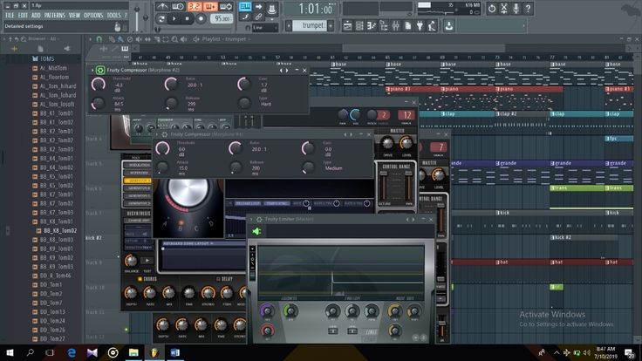Click the tempo tapper icon
The width and height of the screenshot is (642, 361).
click(x=432, y=26)
